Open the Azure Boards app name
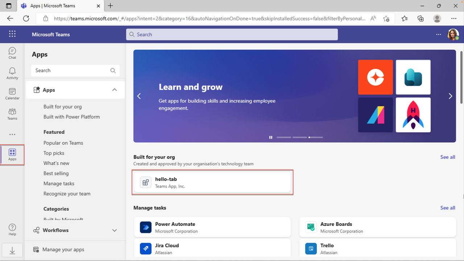Viewport: 464px width, 261px height. 336,224
